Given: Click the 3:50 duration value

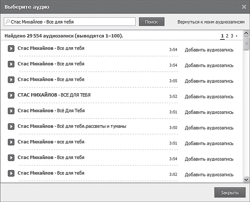Looking at the screenshot, I should tap(173, 128).
